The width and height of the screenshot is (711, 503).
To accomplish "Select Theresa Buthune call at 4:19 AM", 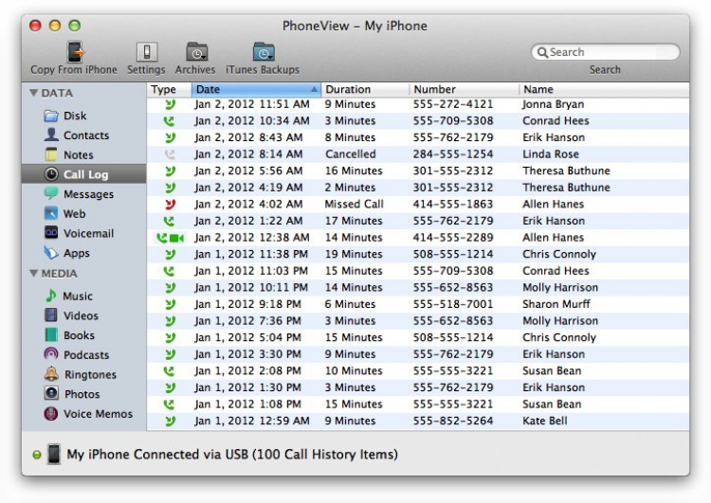I will pos(418,188).
